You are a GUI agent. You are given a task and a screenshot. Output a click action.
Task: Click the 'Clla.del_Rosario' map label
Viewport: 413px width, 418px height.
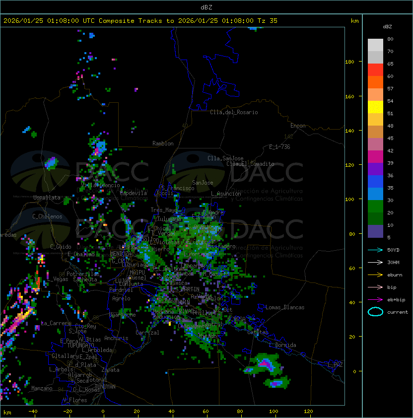click(x=234, y=112)
